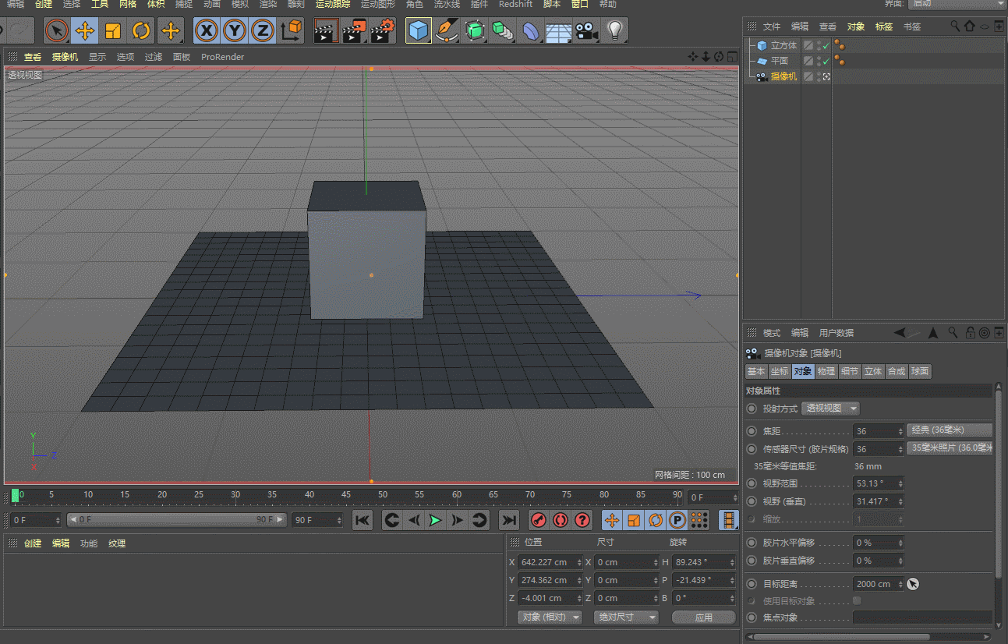Click the Light bulb icon in the toolbar
The height and width of the screenshot is (644, 1008).
(x=615, y=31)
